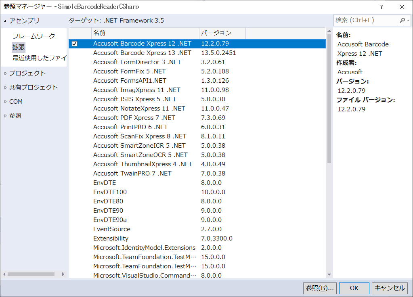Select the EnvDTE100 row

[197, 192]
